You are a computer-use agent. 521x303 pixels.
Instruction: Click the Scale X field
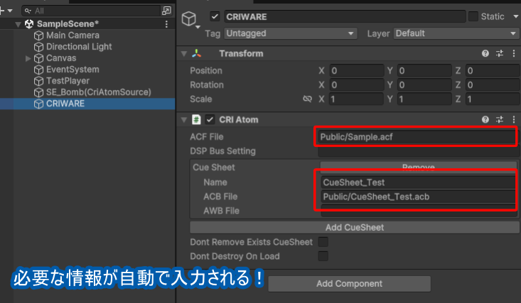[x=357, y=99]
